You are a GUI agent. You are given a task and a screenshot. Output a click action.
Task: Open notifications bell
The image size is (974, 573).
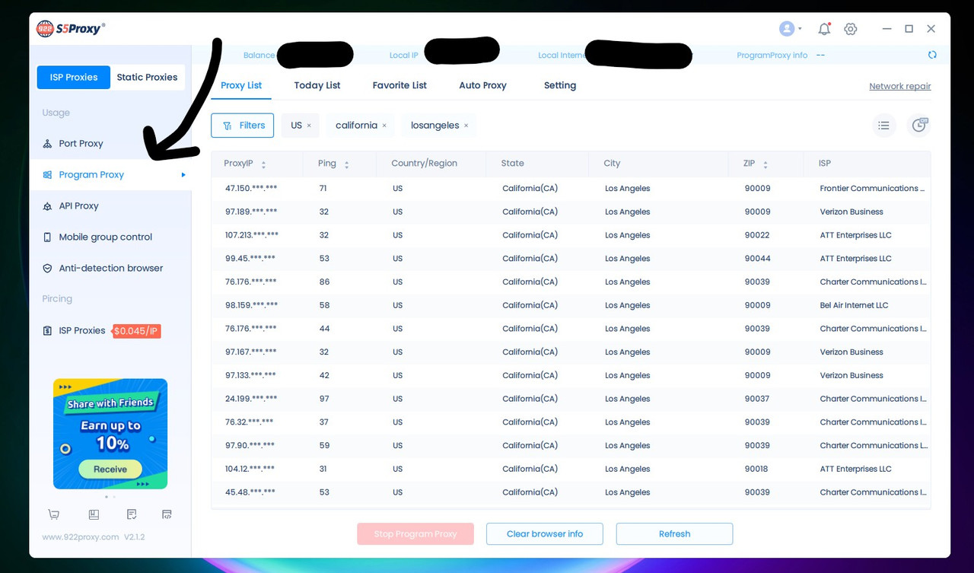point(824,29)
